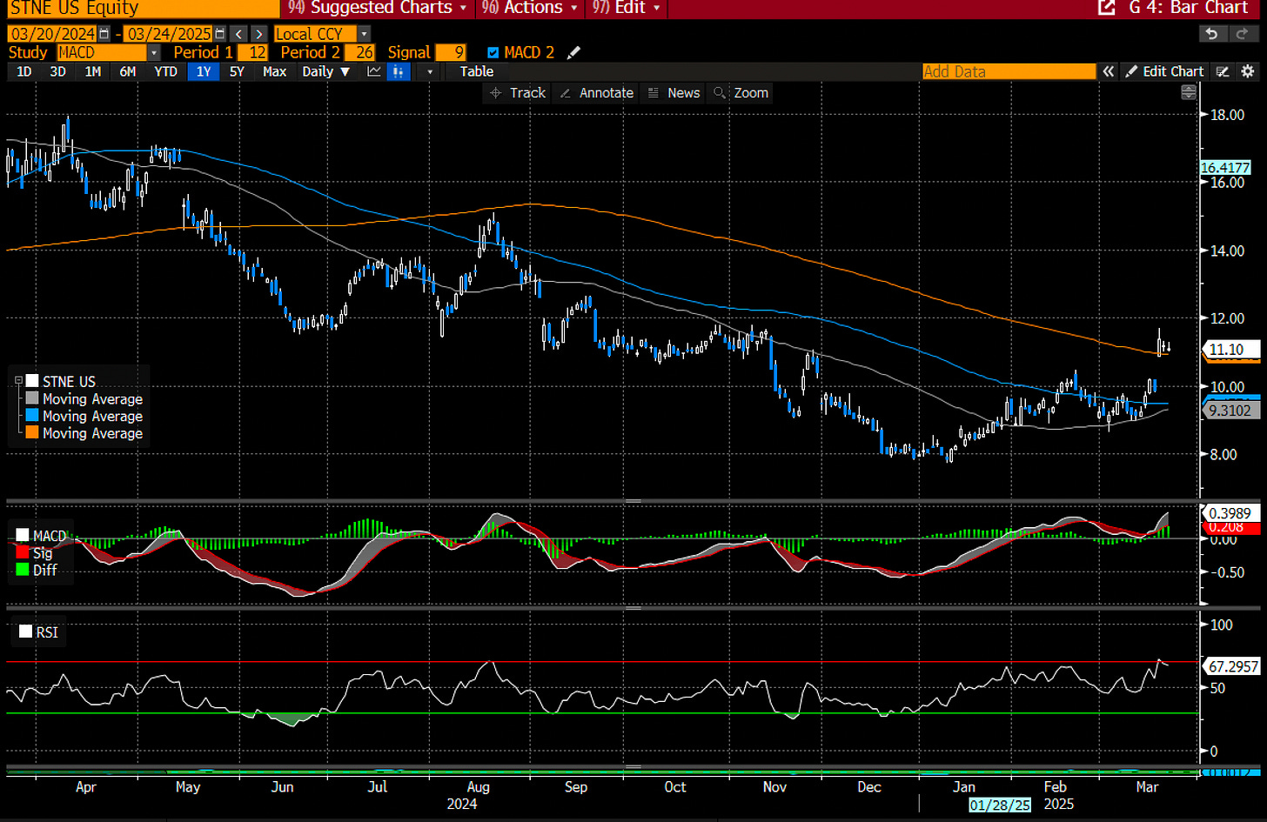Activate the Annotate pencil tool
Image resolution: width=1267 pixels, height=822 pixels.
coord(596,93)
